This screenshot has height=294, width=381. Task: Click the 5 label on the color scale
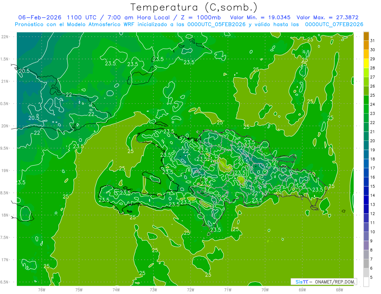click(371, 277)
